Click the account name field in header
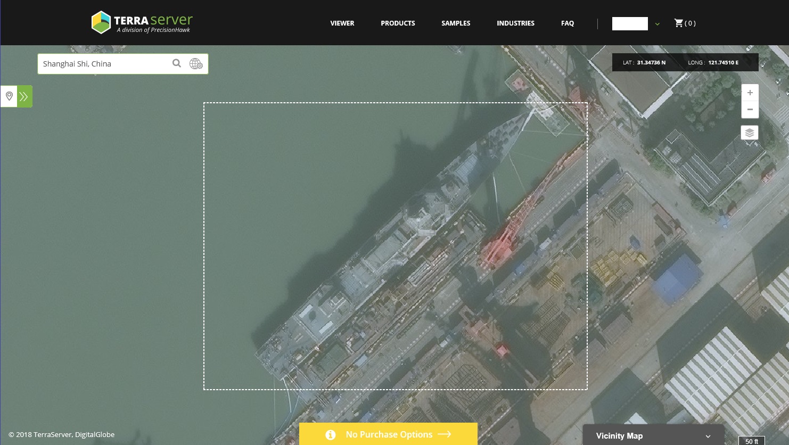This screenshot has width=789, height=445. point(630,23)
